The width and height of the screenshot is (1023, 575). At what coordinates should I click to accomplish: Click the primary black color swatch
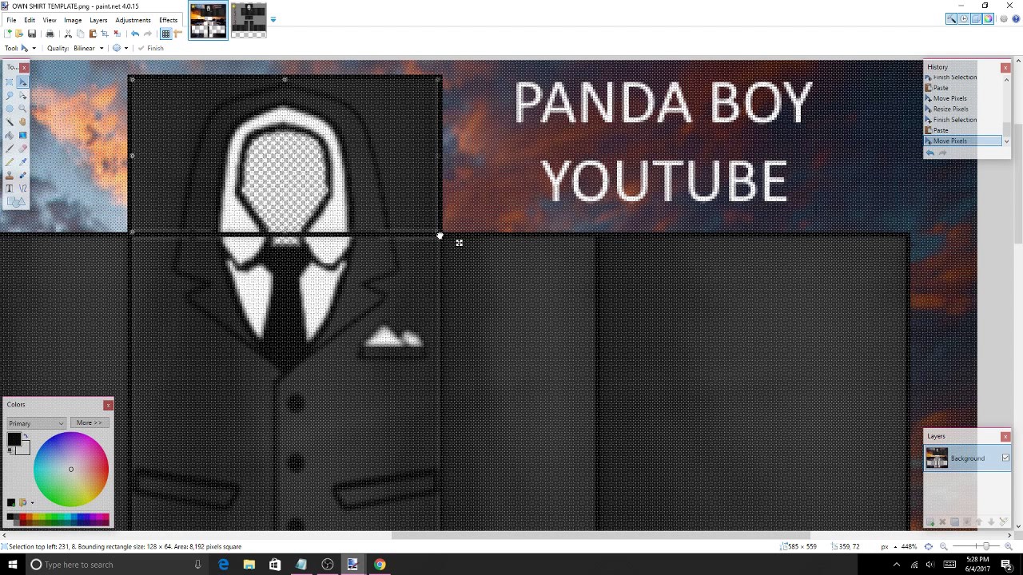point(14,439)
